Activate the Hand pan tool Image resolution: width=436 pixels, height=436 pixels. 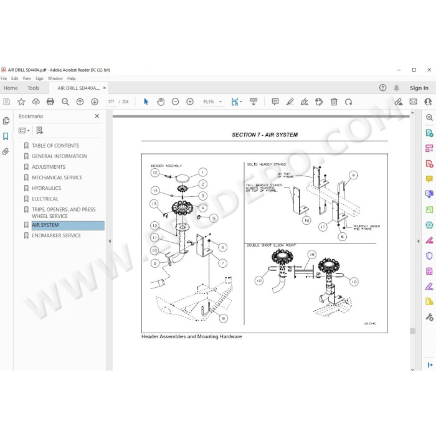(x=161, y=102)
